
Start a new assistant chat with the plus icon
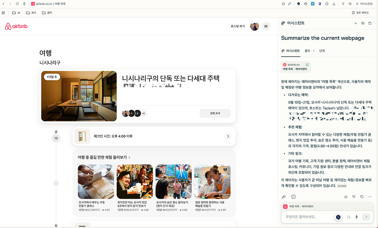[356, 23]
